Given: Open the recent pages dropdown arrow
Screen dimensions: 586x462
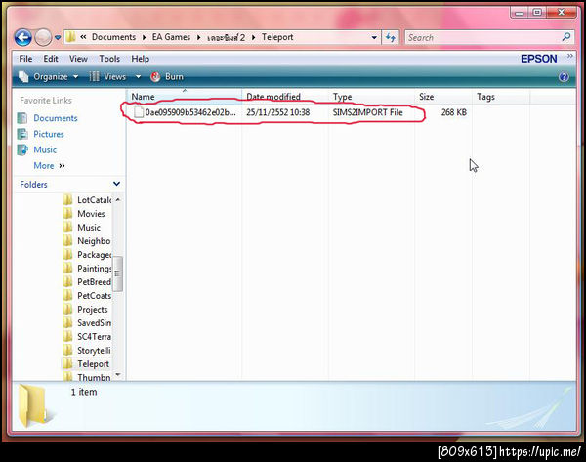Looking at the screenshot, I should point(58,38).
